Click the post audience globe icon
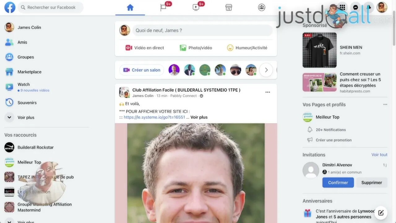The width and height of the screenshot is (396, 223). pos(201,96)
